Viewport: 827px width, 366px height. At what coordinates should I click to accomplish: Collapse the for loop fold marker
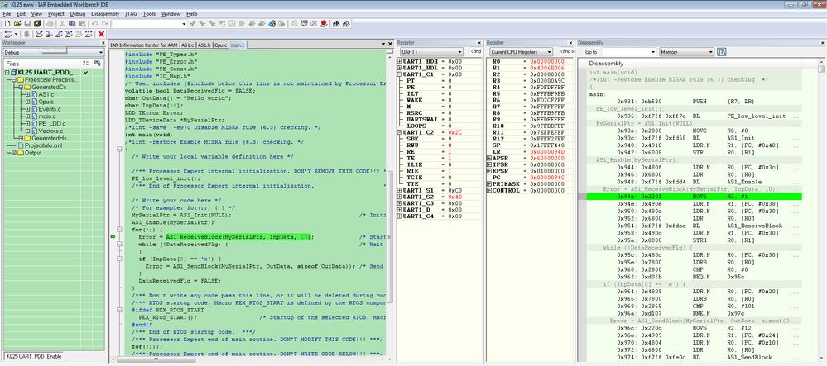[x=119, y=231]
